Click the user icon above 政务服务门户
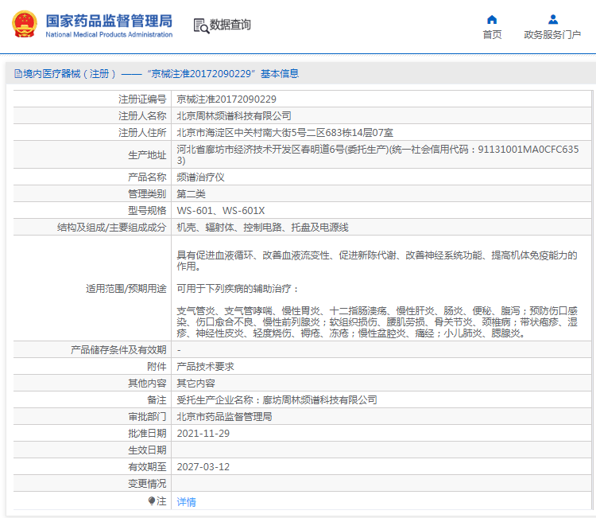The width and height of the screenshot is (596, 518). (x=553, y=19)
